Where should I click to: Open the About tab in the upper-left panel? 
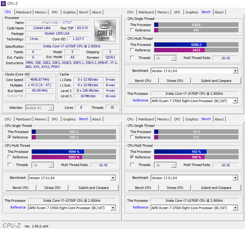(x=97, y=12)
